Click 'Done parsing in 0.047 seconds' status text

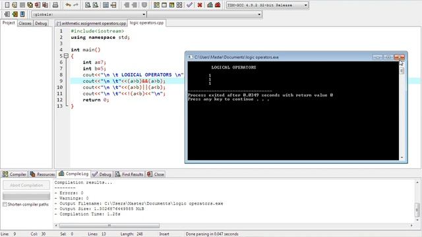pos(212,234)
